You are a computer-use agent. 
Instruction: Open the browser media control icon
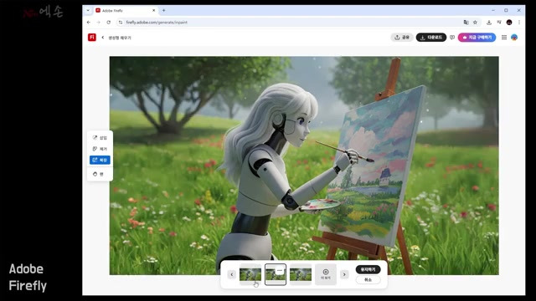pyautogui.click(x=499, y=23)
